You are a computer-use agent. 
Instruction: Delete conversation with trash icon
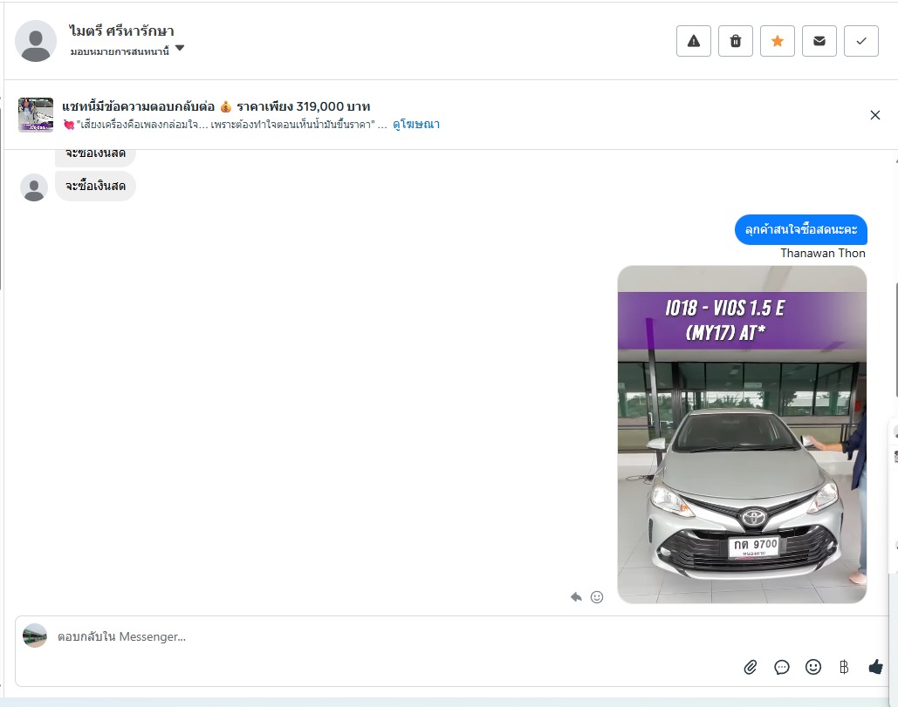click(x=736, y=41)
